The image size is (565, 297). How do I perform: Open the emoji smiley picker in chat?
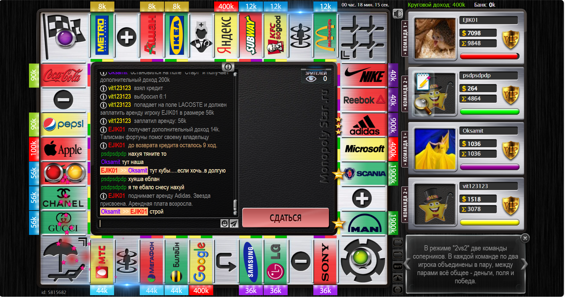click(x=225, y=224)
